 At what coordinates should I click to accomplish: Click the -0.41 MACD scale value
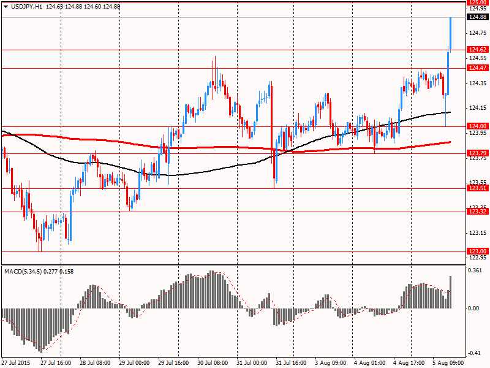(474, 353)
